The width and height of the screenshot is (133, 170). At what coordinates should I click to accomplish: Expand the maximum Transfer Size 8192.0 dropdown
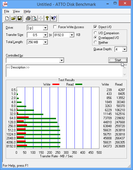[x=72, y=35]
